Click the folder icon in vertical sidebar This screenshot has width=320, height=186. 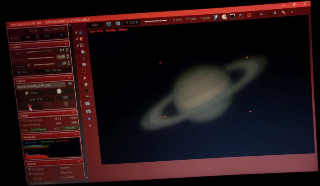pyautogui.click(x=88, y=103)
